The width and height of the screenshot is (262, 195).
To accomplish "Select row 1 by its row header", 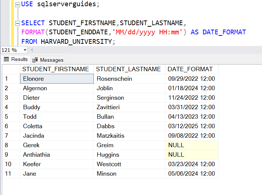I will tap(11, 79).
